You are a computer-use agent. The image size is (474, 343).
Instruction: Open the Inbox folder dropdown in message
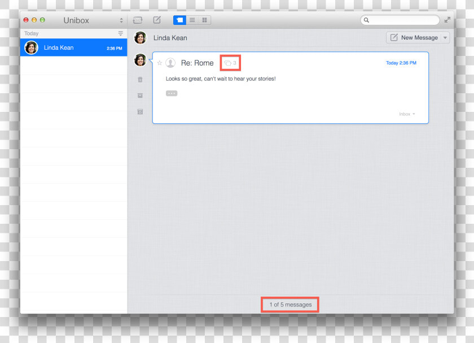(x=407, y=114)
